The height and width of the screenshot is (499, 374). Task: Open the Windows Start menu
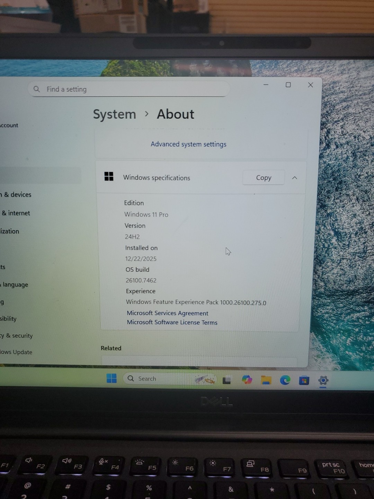pos(112,378)
